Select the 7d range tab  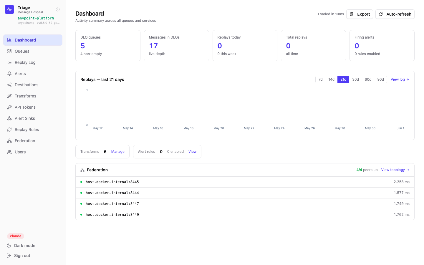[x=321, y=79]
